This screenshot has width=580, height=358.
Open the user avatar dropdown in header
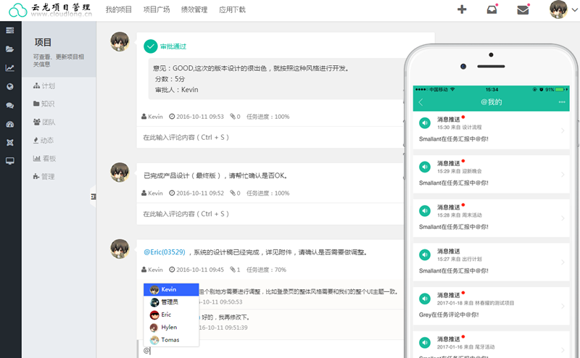point(563,9)
